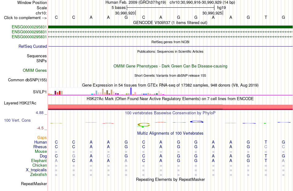Open the OMIM Gene Phenotypes track title
The height and width of the screenshot is (191, 293).
point(170,66)
